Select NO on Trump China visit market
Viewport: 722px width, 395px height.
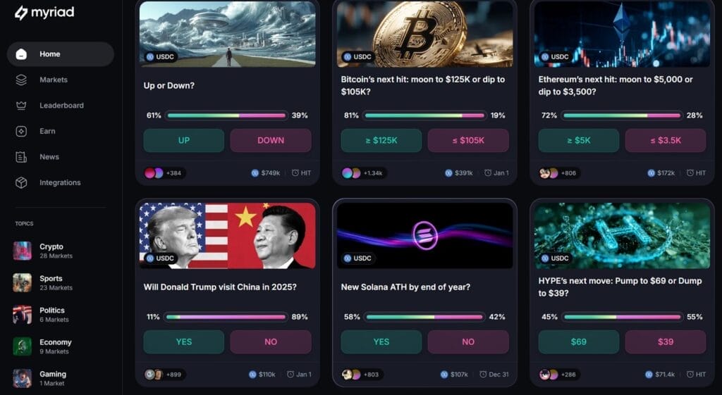click(271, 341)
